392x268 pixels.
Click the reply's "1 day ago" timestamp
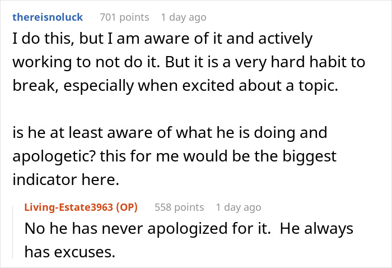pos(238,207)
